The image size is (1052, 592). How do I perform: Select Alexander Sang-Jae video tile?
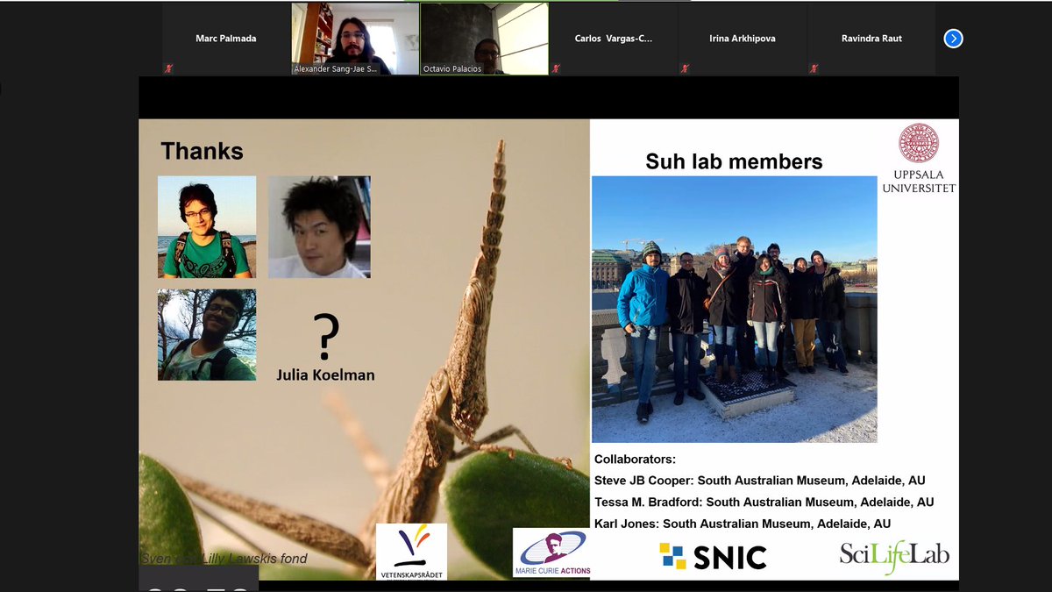click(x=355, y=39)
